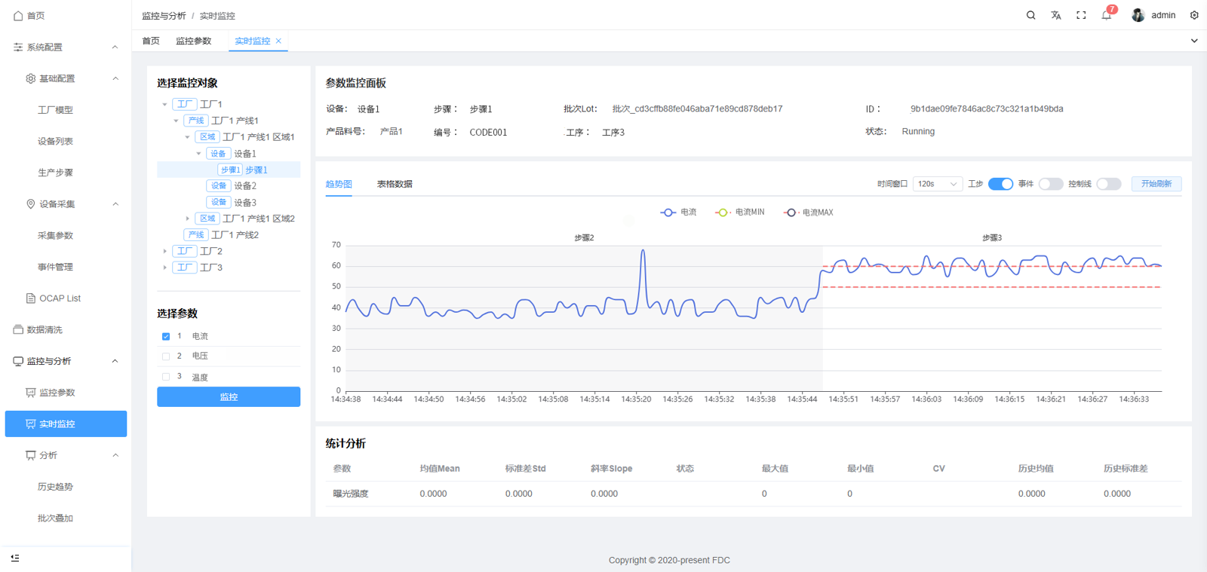Viewport: 1207px width, 572px height.
Task: Open 事件管理 in the sidebar
Action: coord(56,267)
